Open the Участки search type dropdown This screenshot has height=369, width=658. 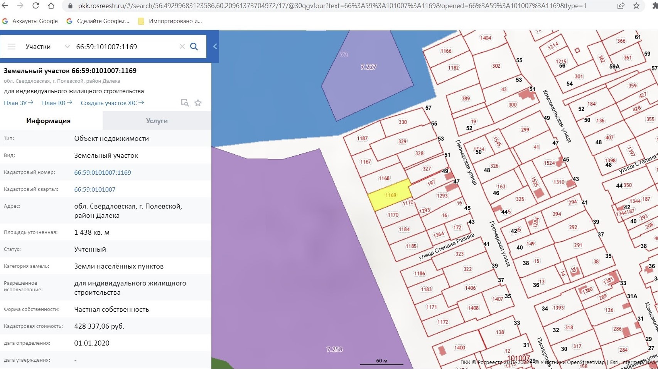click(x=46, y=47)
